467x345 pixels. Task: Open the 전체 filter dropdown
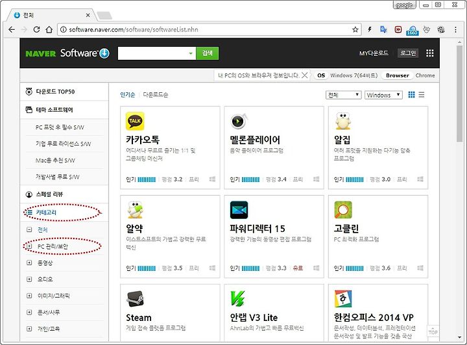[343, 95]
